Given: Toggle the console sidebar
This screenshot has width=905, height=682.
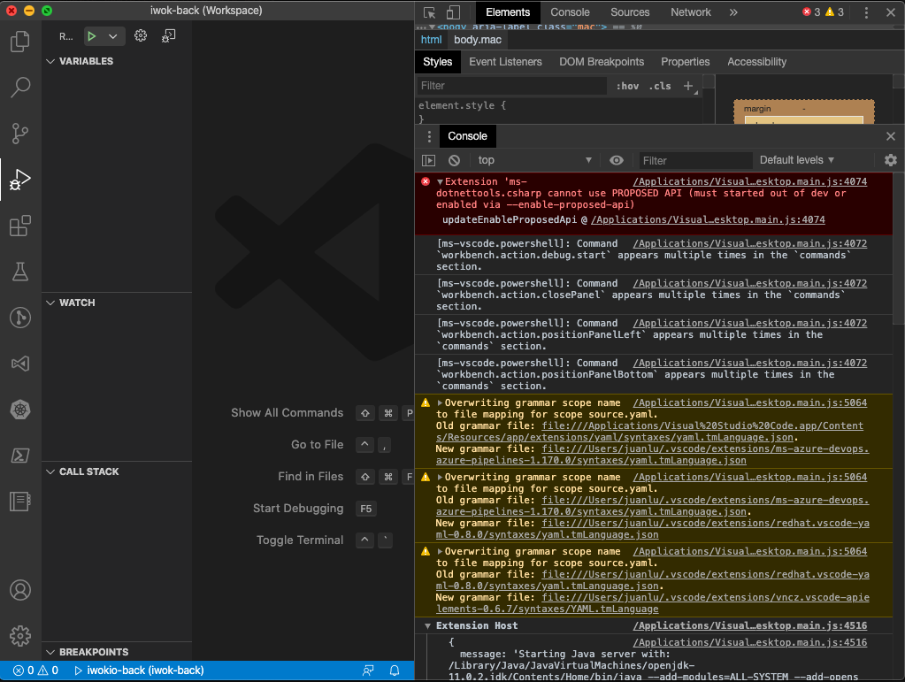Looking at the screenshot, I should 428,160.
